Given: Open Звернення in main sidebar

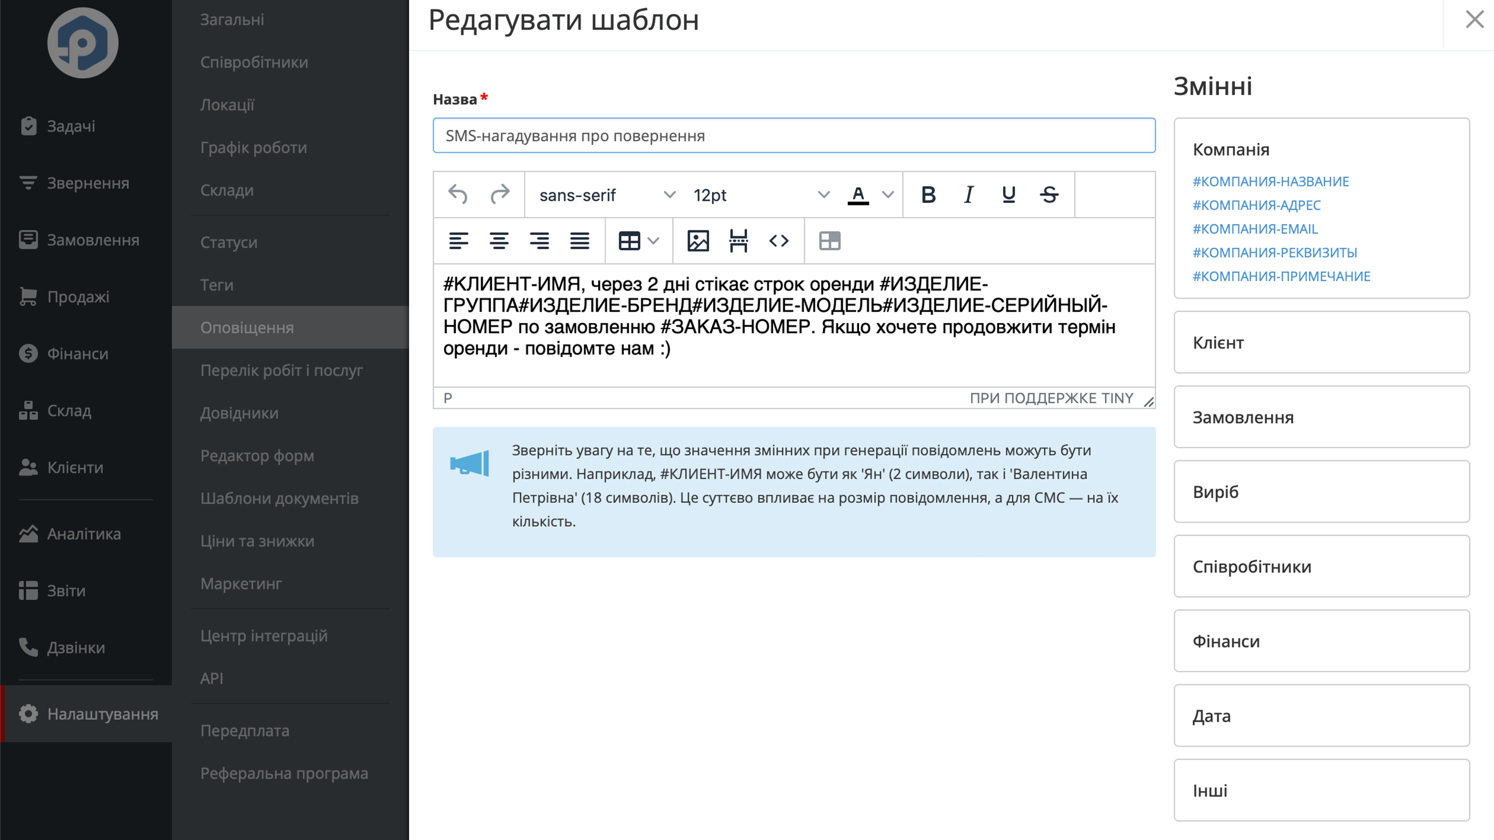Looking at the screenshot, I should (x=86, y=183).
